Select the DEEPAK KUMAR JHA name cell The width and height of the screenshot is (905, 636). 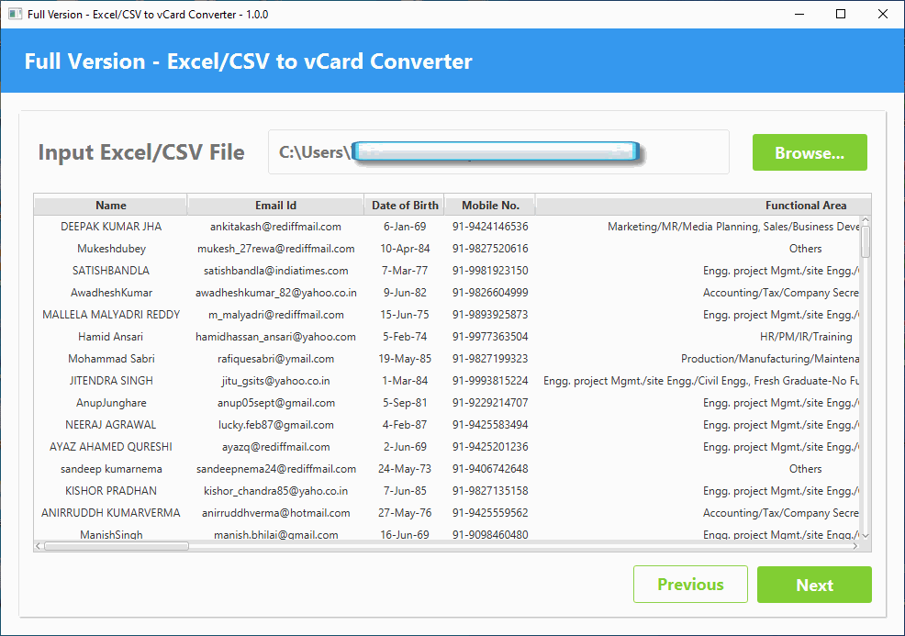pos(111,227)
